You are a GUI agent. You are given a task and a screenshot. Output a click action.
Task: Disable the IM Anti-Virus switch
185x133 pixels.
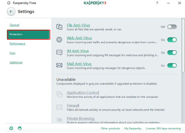(172, 53)
